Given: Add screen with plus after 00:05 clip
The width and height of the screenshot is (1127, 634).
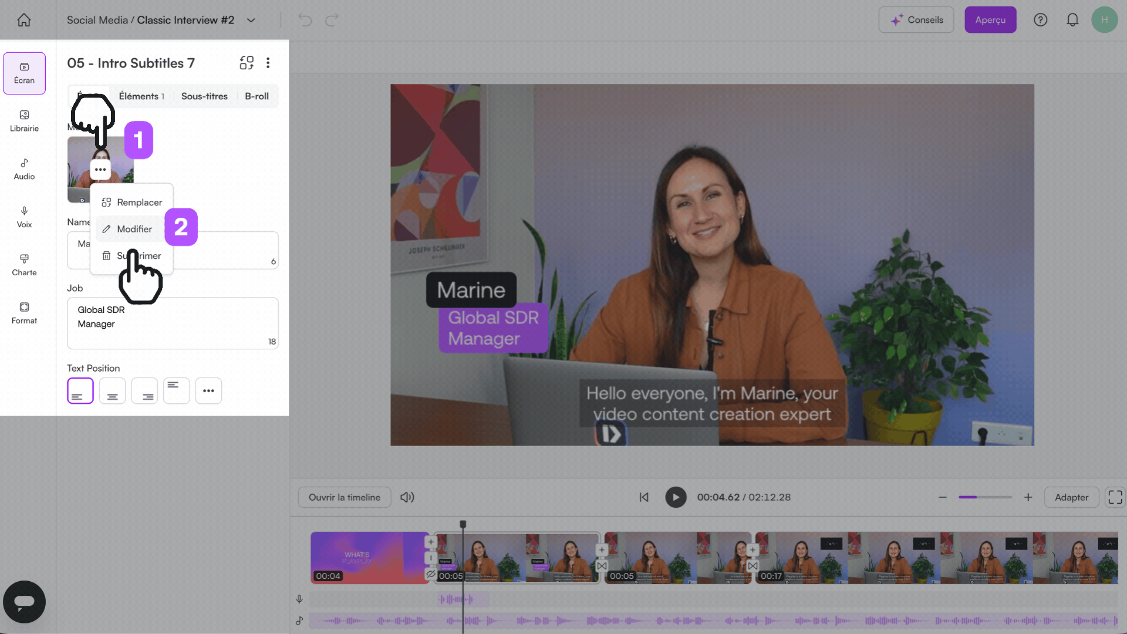Looking at the screenshot, I should coord(602,550).
